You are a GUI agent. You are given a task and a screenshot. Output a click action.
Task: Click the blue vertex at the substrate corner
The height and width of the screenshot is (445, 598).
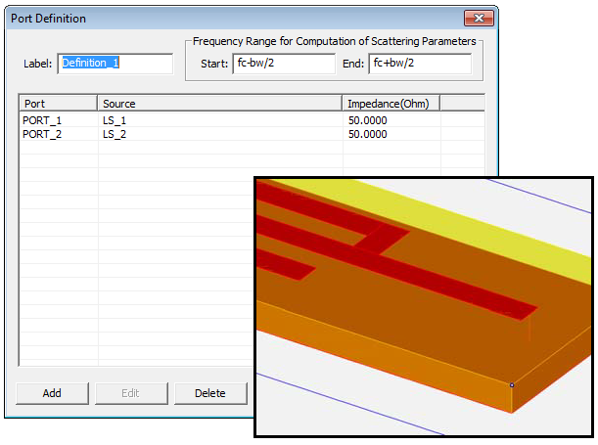tap(512, 384)
